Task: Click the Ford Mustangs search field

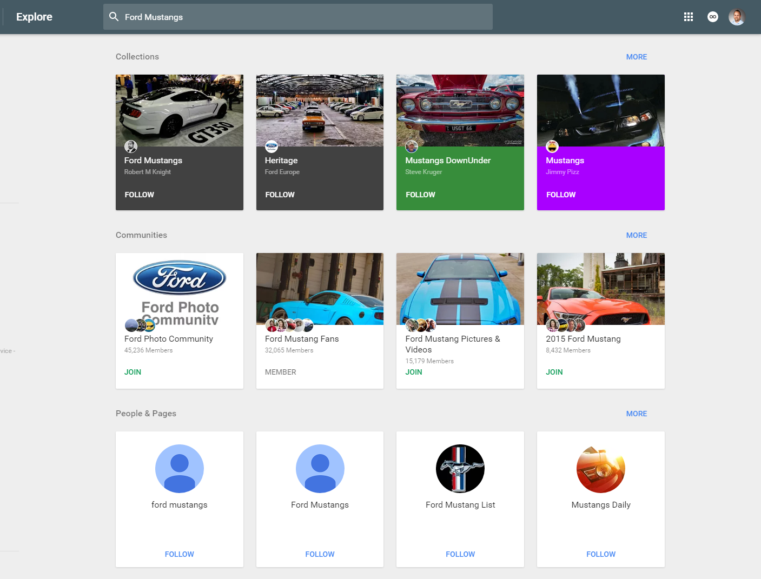Action: (x=303, y=17)
